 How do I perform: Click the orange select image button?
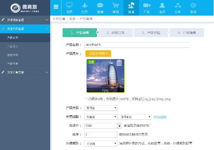98,54
